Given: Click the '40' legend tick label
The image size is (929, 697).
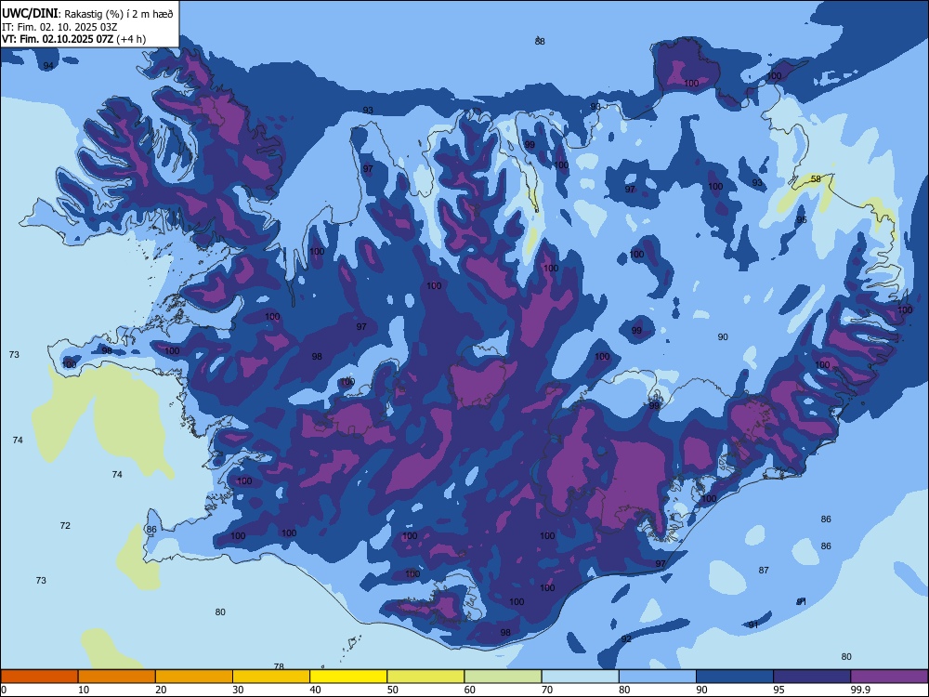Looking at the screenshot, I should tap(315, 690).
